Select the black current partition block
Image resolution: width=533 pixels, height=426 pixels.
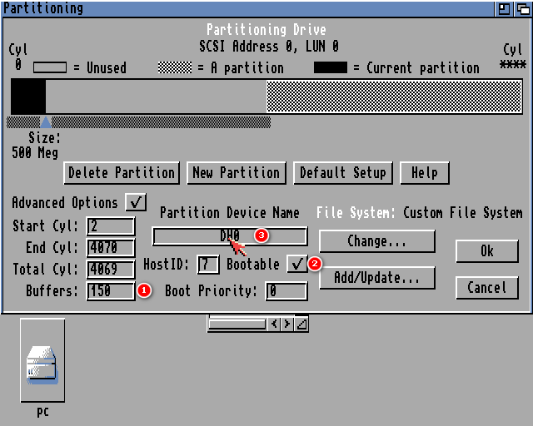(x=28, y=97)
